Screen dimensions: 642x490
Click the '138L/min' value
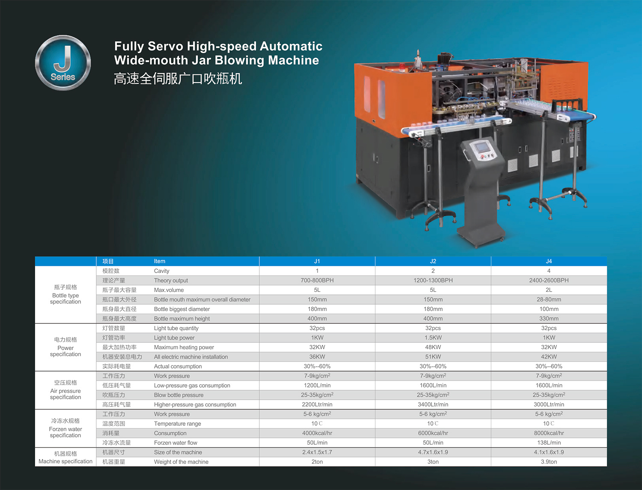549,442
